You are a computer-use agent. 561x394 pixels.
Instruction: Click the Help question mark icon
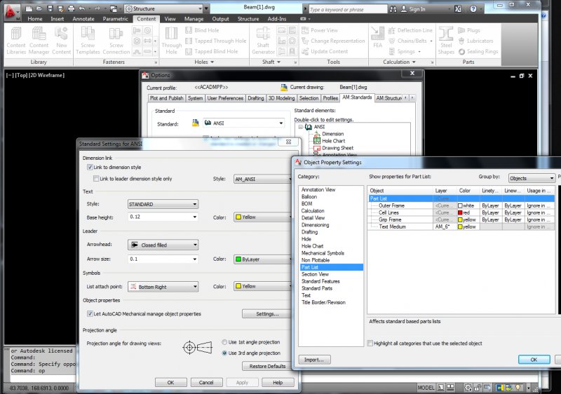point(473,9)
